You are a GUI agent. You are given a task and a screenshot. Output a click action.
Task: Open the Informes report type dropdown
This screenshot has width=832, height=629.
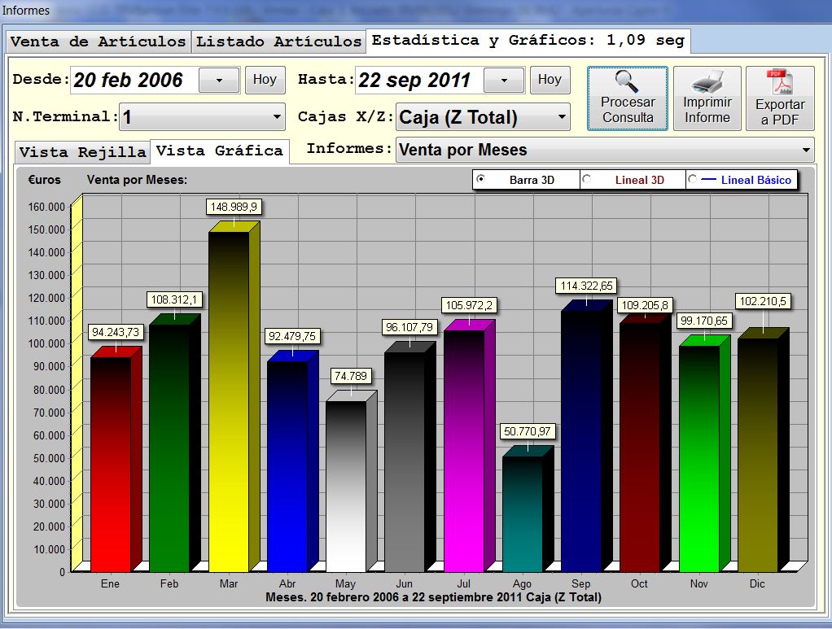tap(806, 150)
